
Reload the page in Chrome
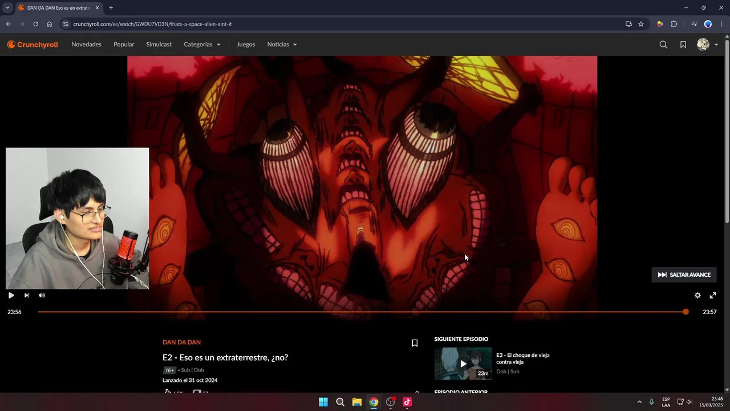tap(35, 24)
